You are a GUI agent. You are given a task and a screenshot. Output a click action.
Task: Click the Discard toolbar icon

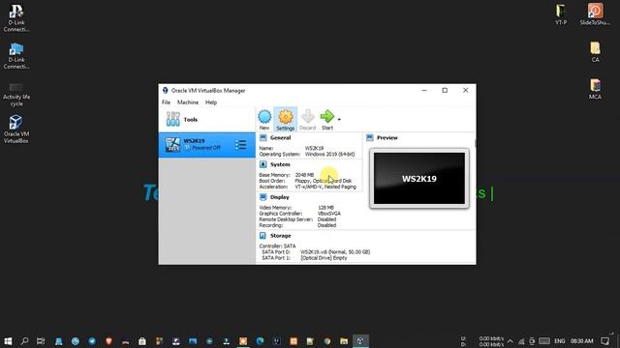coord(308,120)
